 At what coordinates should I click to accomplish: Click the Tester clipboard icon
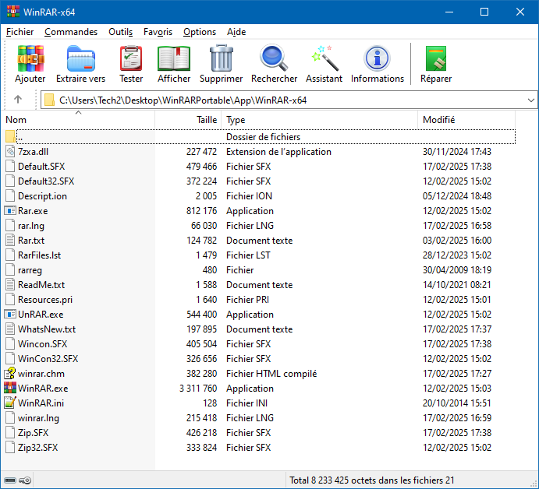[x=131, y=58]
